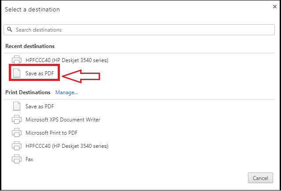Click the Cancel button
This screenshot has width=281, height=191.
[260, 178]
